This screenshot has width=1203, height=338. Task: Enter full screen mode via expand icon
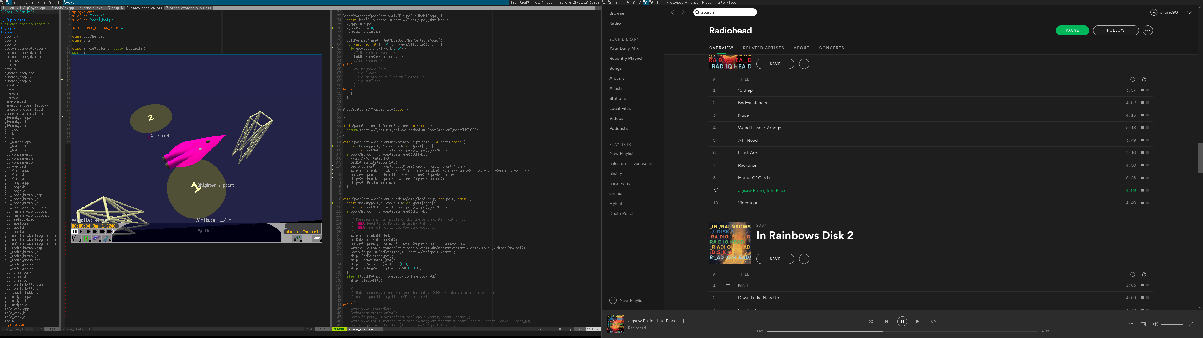pos(1190,325)
